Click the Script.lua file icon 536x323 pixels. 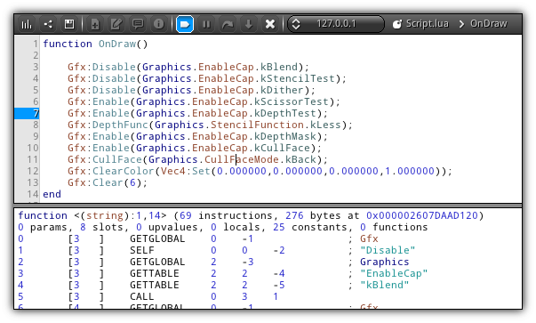tap(397, 24)
